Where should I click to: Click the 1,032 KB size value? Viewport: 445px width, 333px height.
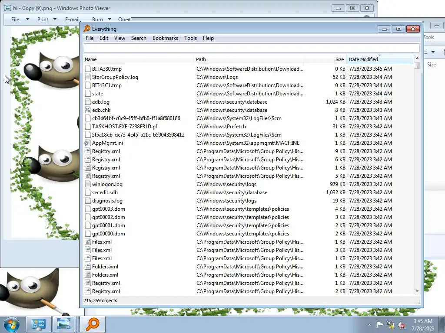pos(335,192)
